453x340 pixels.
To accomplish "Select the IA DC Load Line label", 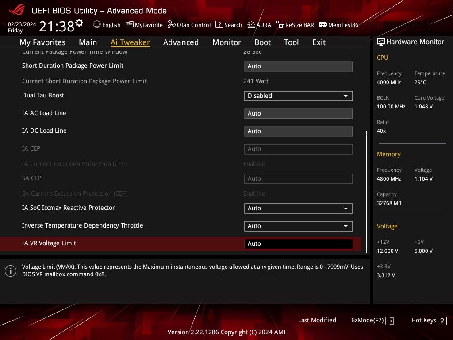I will click(44, 131).
